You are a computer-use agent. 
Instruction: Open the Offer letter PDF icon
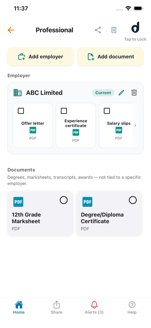pos(33,130)
